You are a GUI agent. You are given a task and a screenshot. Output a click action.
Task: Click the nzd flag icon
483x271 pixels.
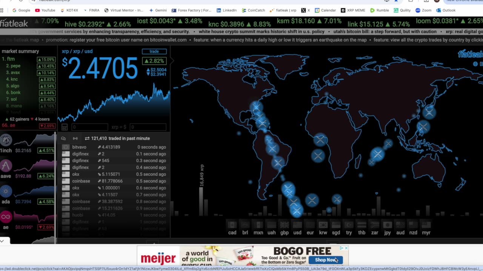pyautogui.click(x=413, y=225)
